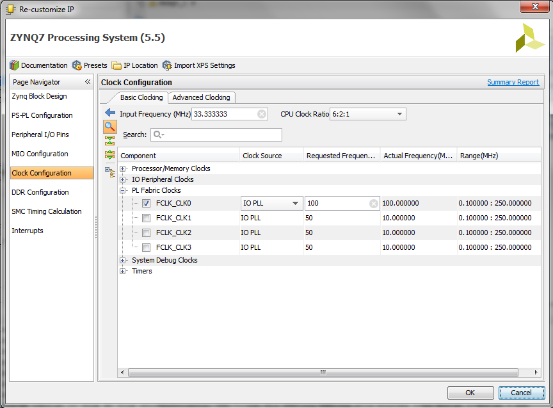Click the scrollbar right arrow
The image size is (553, 408).
536,372
